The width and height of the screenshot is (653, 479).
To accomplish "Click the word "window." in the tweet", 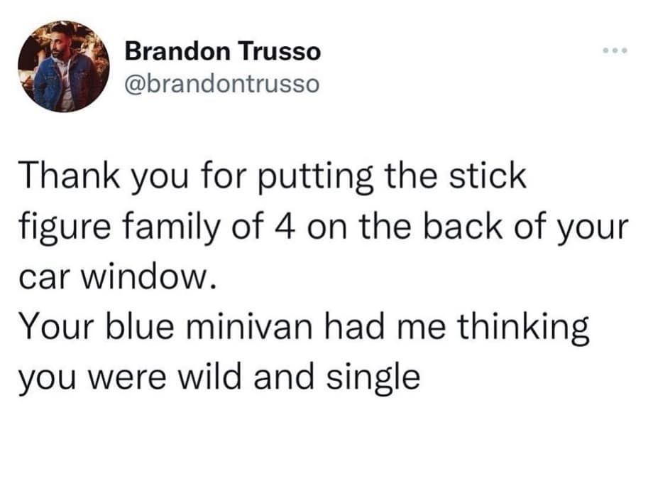I will point(147,279).
